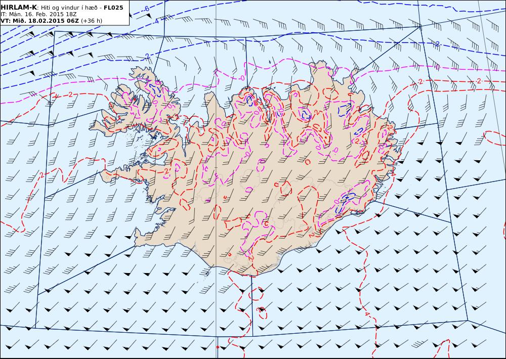
Task: Click the '(+36 h)' forecast offset text
Action: coord(91,21)
